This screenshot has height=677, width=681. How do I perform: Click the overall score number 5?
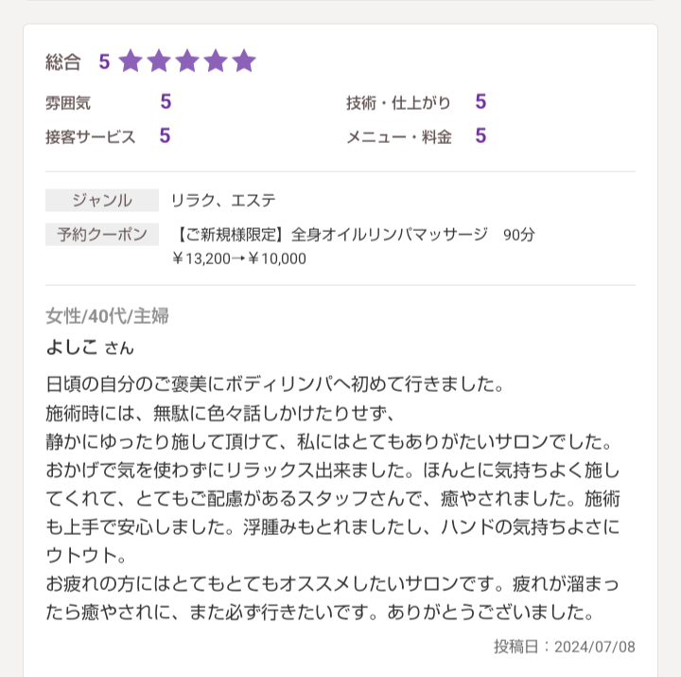tap(104, 62)
